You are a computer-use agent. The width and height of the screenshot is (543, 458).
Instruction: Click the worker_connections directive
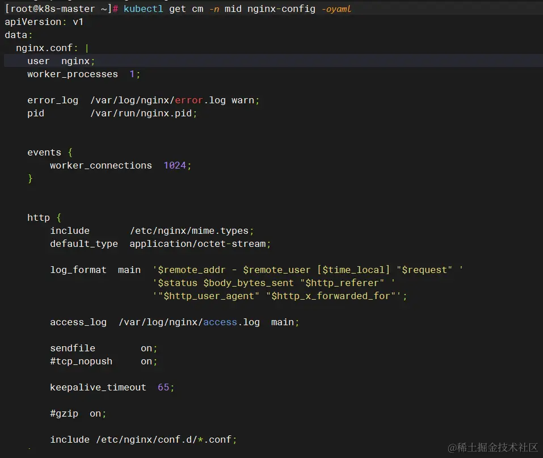[x=101, y=166]
